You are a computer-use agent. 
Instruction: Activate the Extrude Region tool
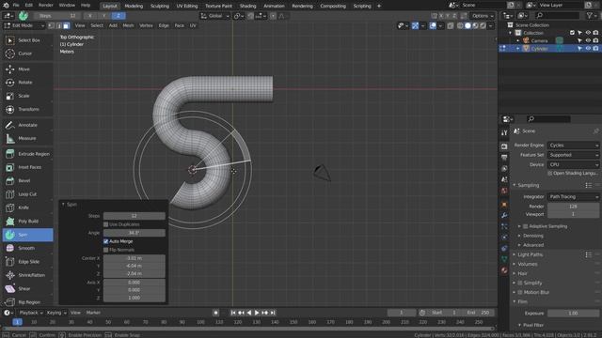point(27,154)
